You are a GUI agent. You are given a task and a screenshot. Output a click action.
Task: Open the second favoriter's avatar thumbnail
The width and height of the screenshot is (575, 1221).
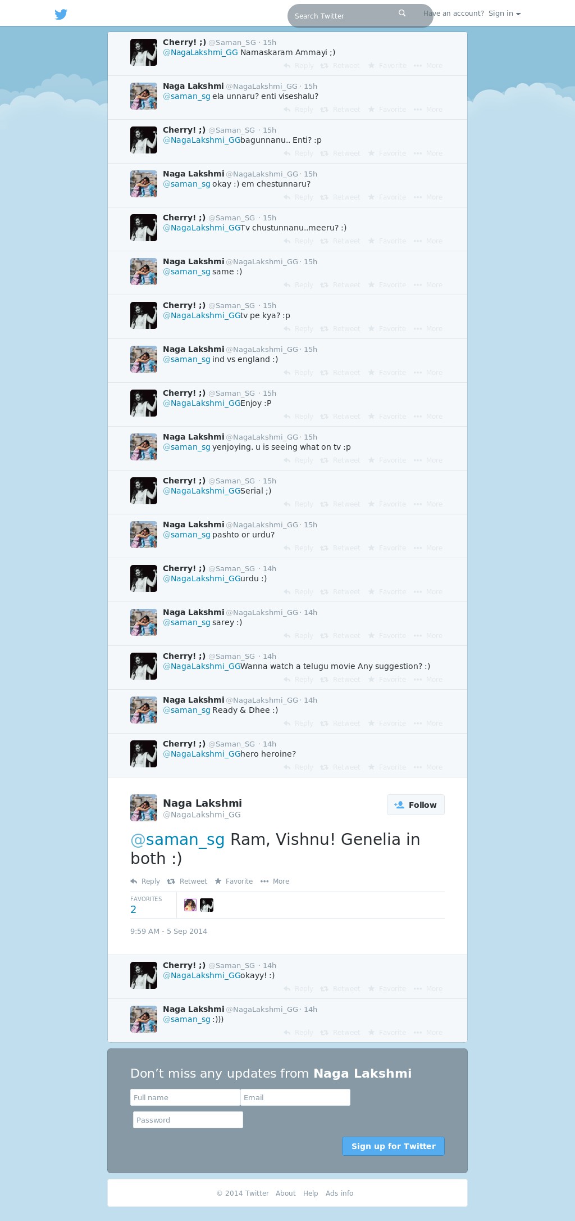pos(207,905)
